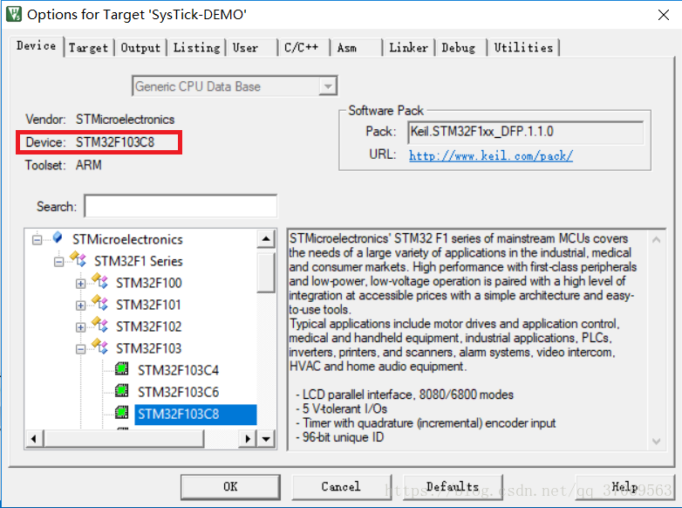Collapse the STM32F1 Series node
The image size is (682, 508).
(x=58, y=262)
